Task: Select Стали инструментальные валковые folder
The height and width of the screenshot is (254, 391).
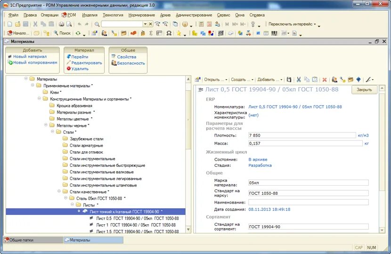Action: click(101, 172)
